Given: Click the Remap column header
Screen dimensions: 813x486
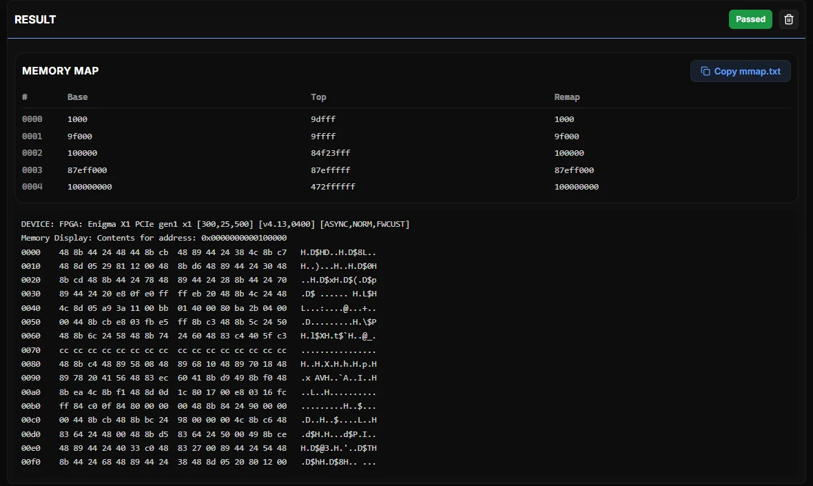Looking at the screenshot, I should (567, 97).
